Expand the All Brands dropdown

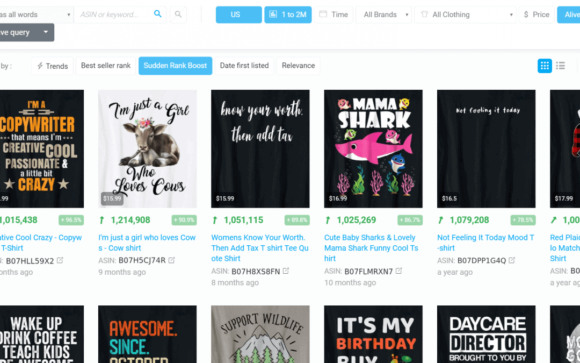tap(383, 15)
